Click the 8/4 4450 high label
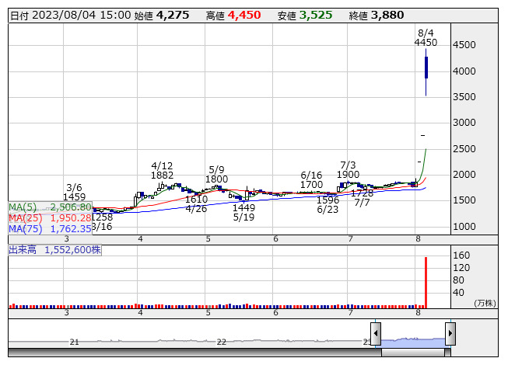Screen dimensions: 508x365 (x=426, y=38)
